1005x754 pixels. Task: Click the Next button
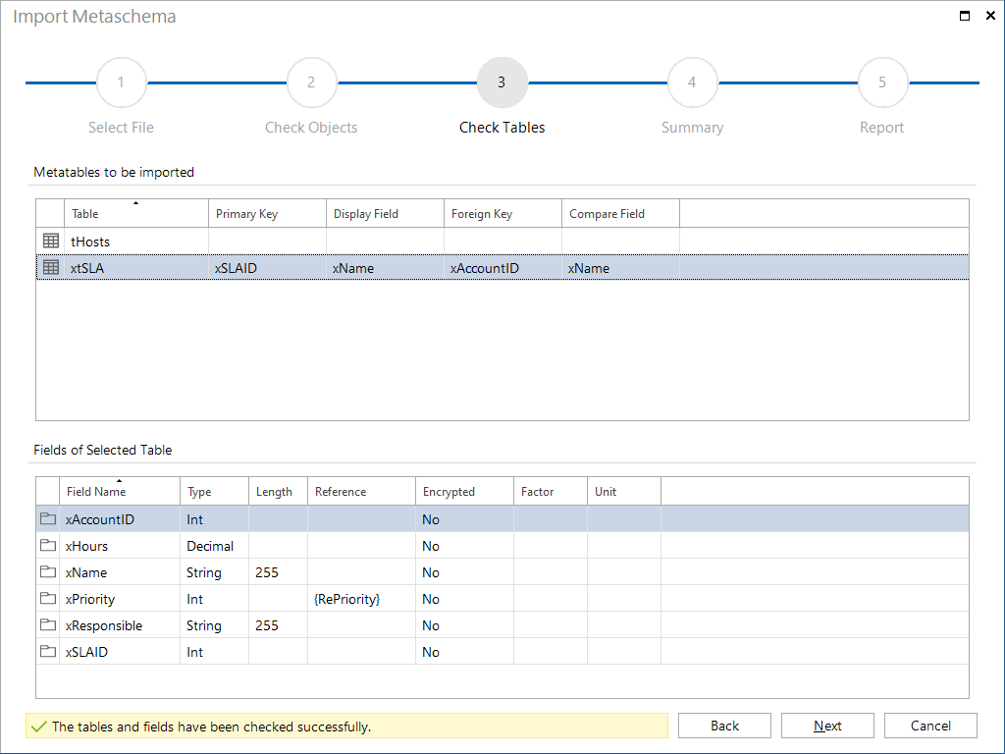pyautogui.click(x=826, y=726)
